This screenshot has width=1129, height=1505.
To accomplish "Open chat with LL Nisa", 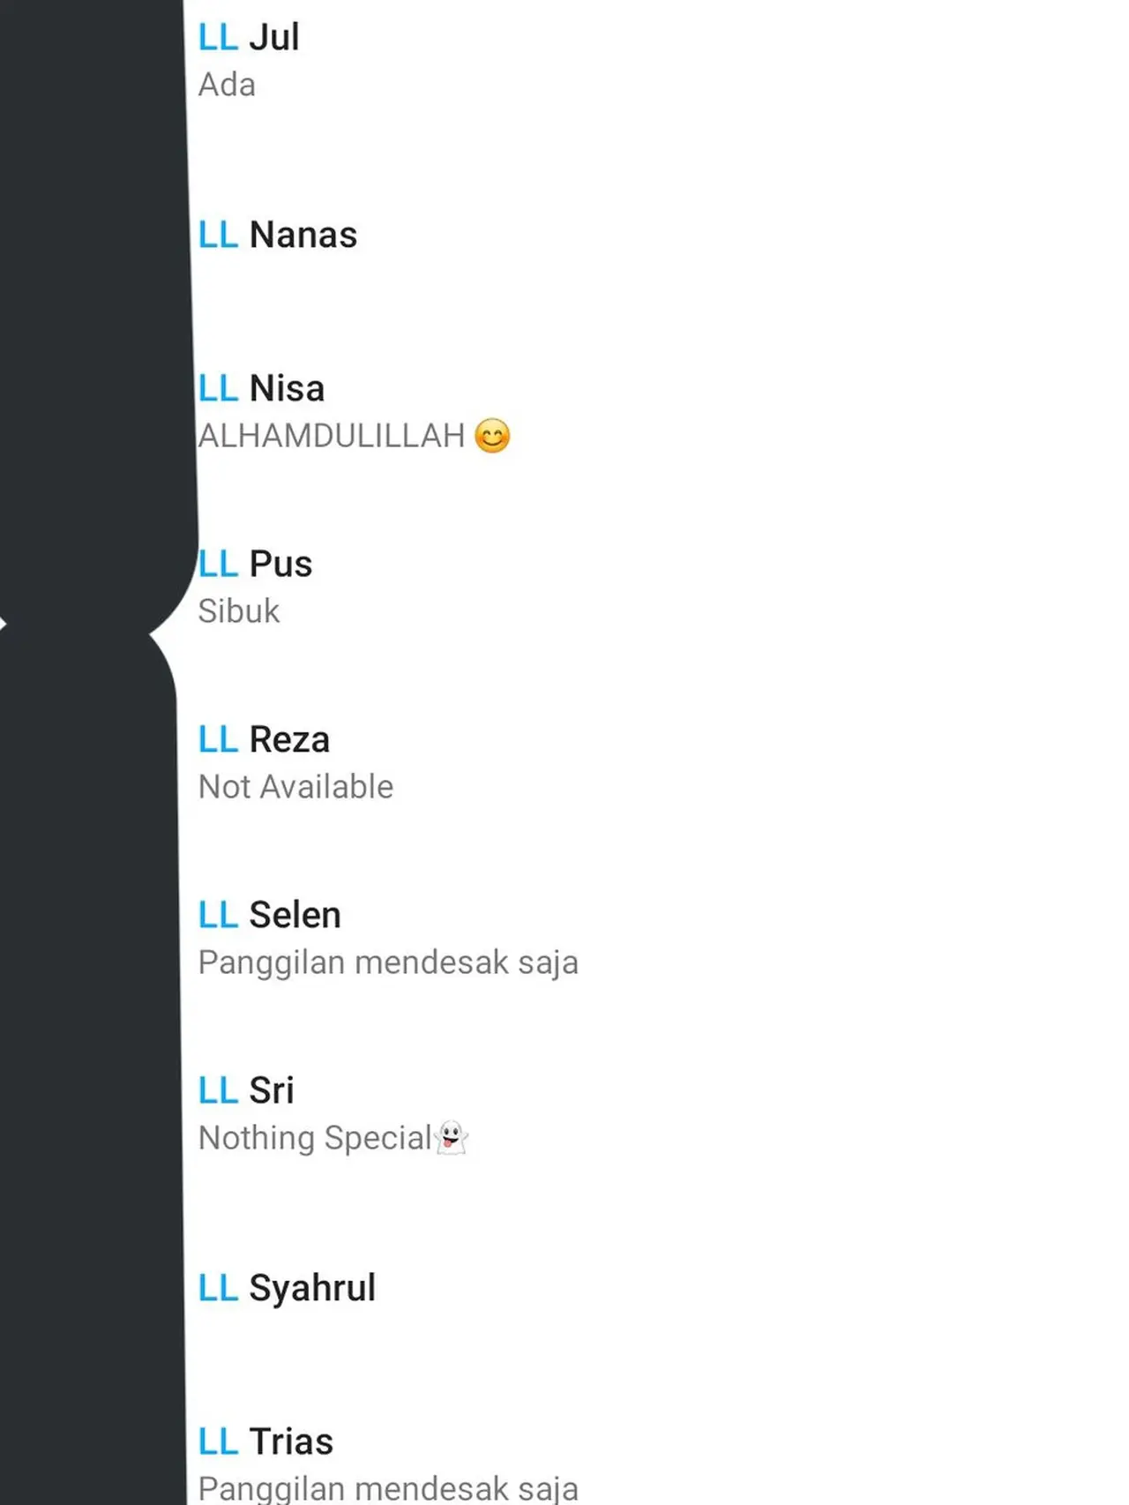I will (x=262, y=389).
